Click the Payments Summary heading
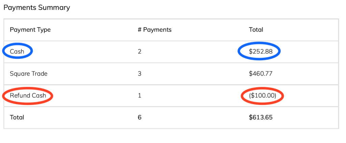 37,8
